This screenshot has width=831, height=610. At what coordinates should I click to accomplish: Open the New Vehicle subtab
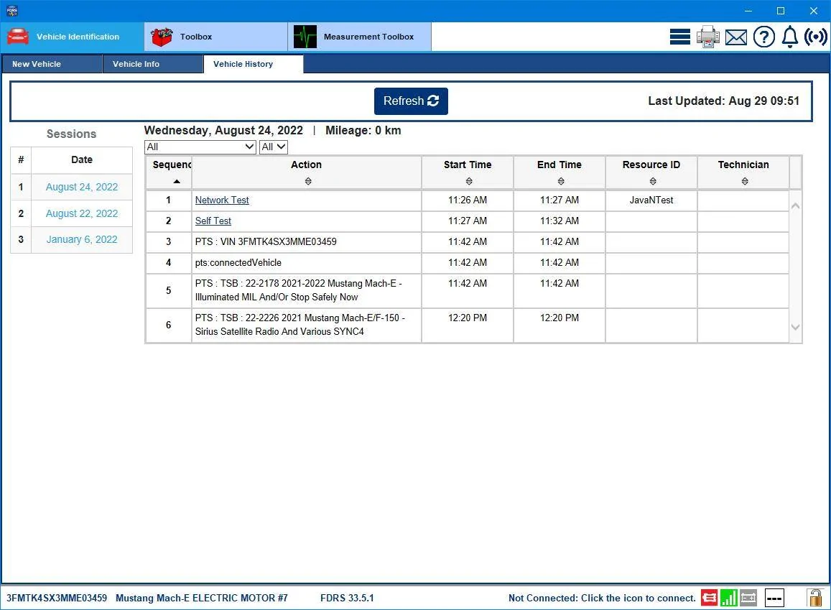tap(52, 64)
